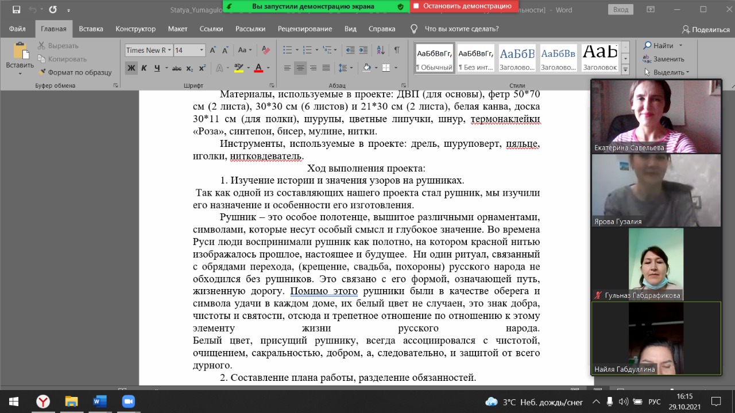Viewport: 735px width, 413px height.
Task: Click the Поделиться share button
Action: coord(706,29)
